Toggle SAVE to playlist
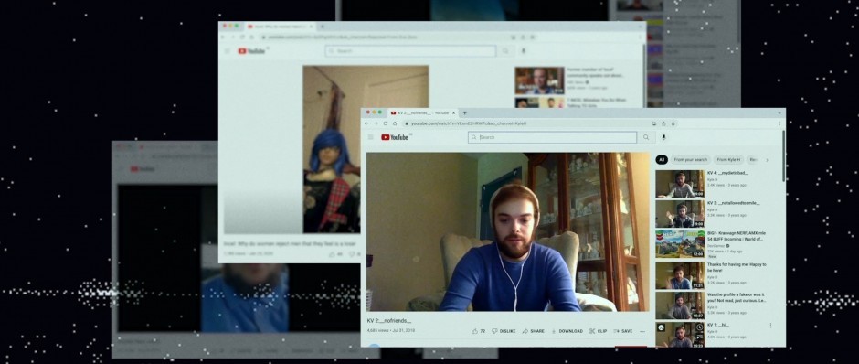The height and width of the screenshot is (364, 859). pyautogui.click(x=623, y=331)
